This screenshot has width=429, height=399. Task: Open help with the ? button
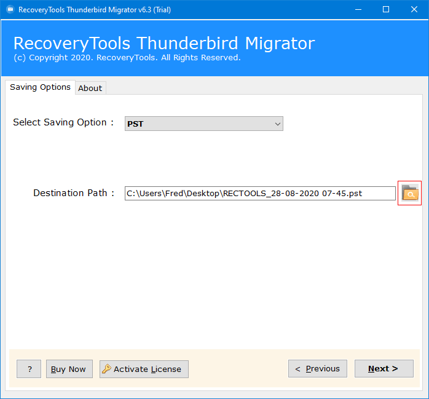click(x=29, y=369)
